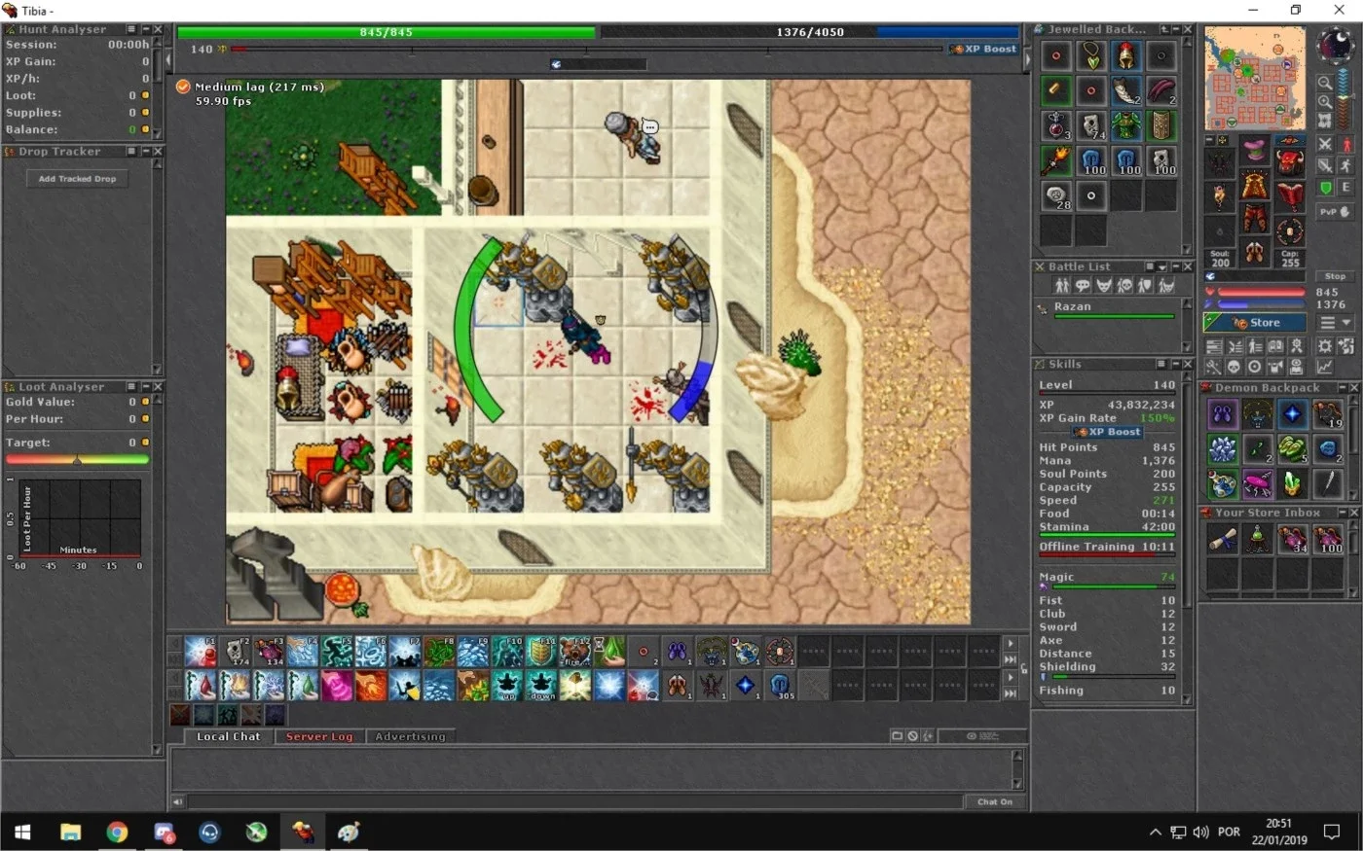
Task: Go up a level in the Jewelled Backpack
Action: pos(1165,29)
